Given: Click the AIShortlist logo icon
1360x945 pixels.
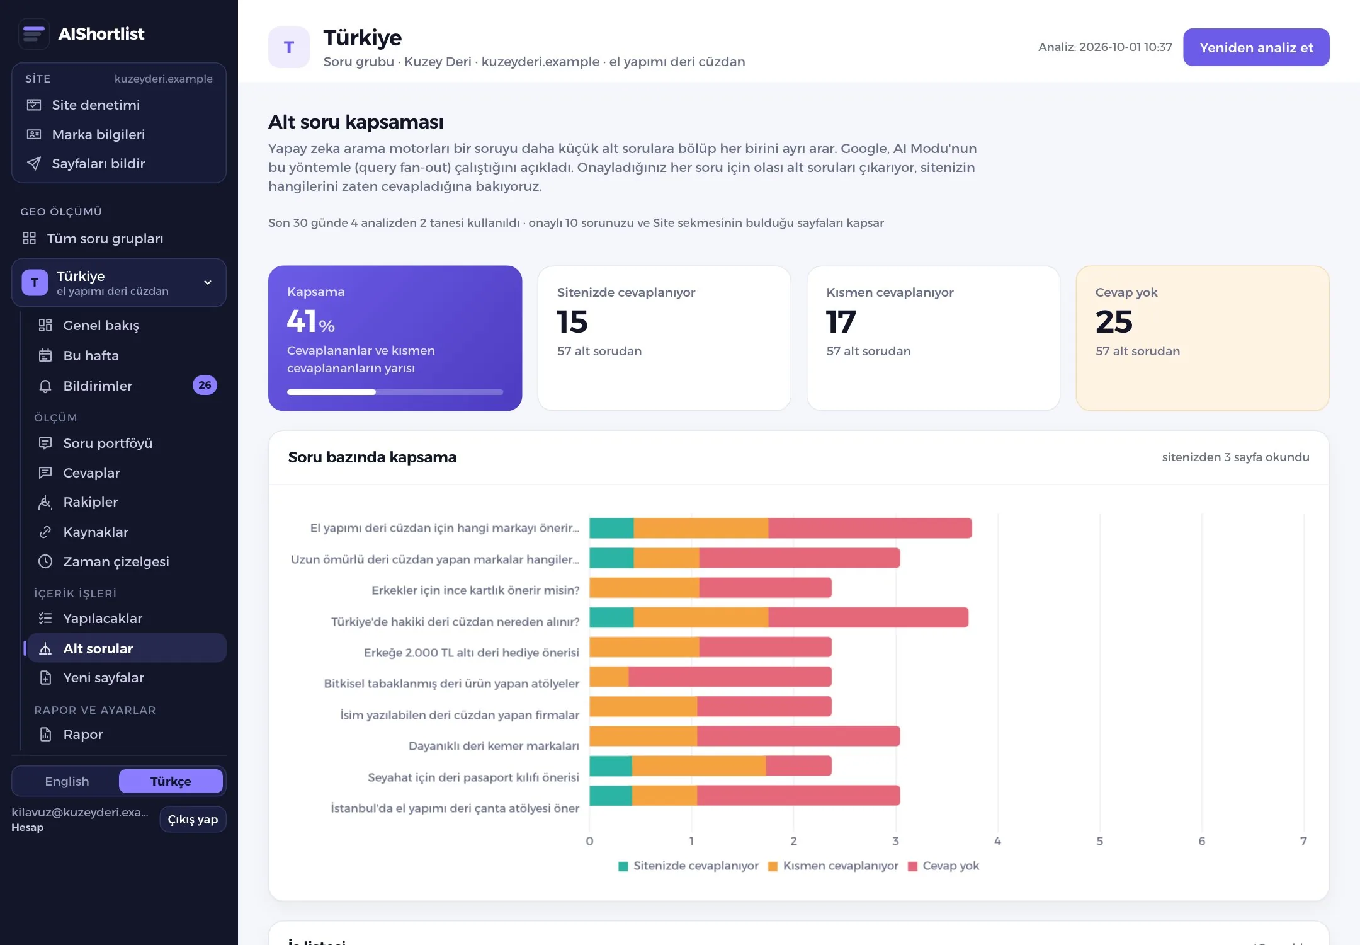Looking at the screenshot, I should (x=33, y=33).
